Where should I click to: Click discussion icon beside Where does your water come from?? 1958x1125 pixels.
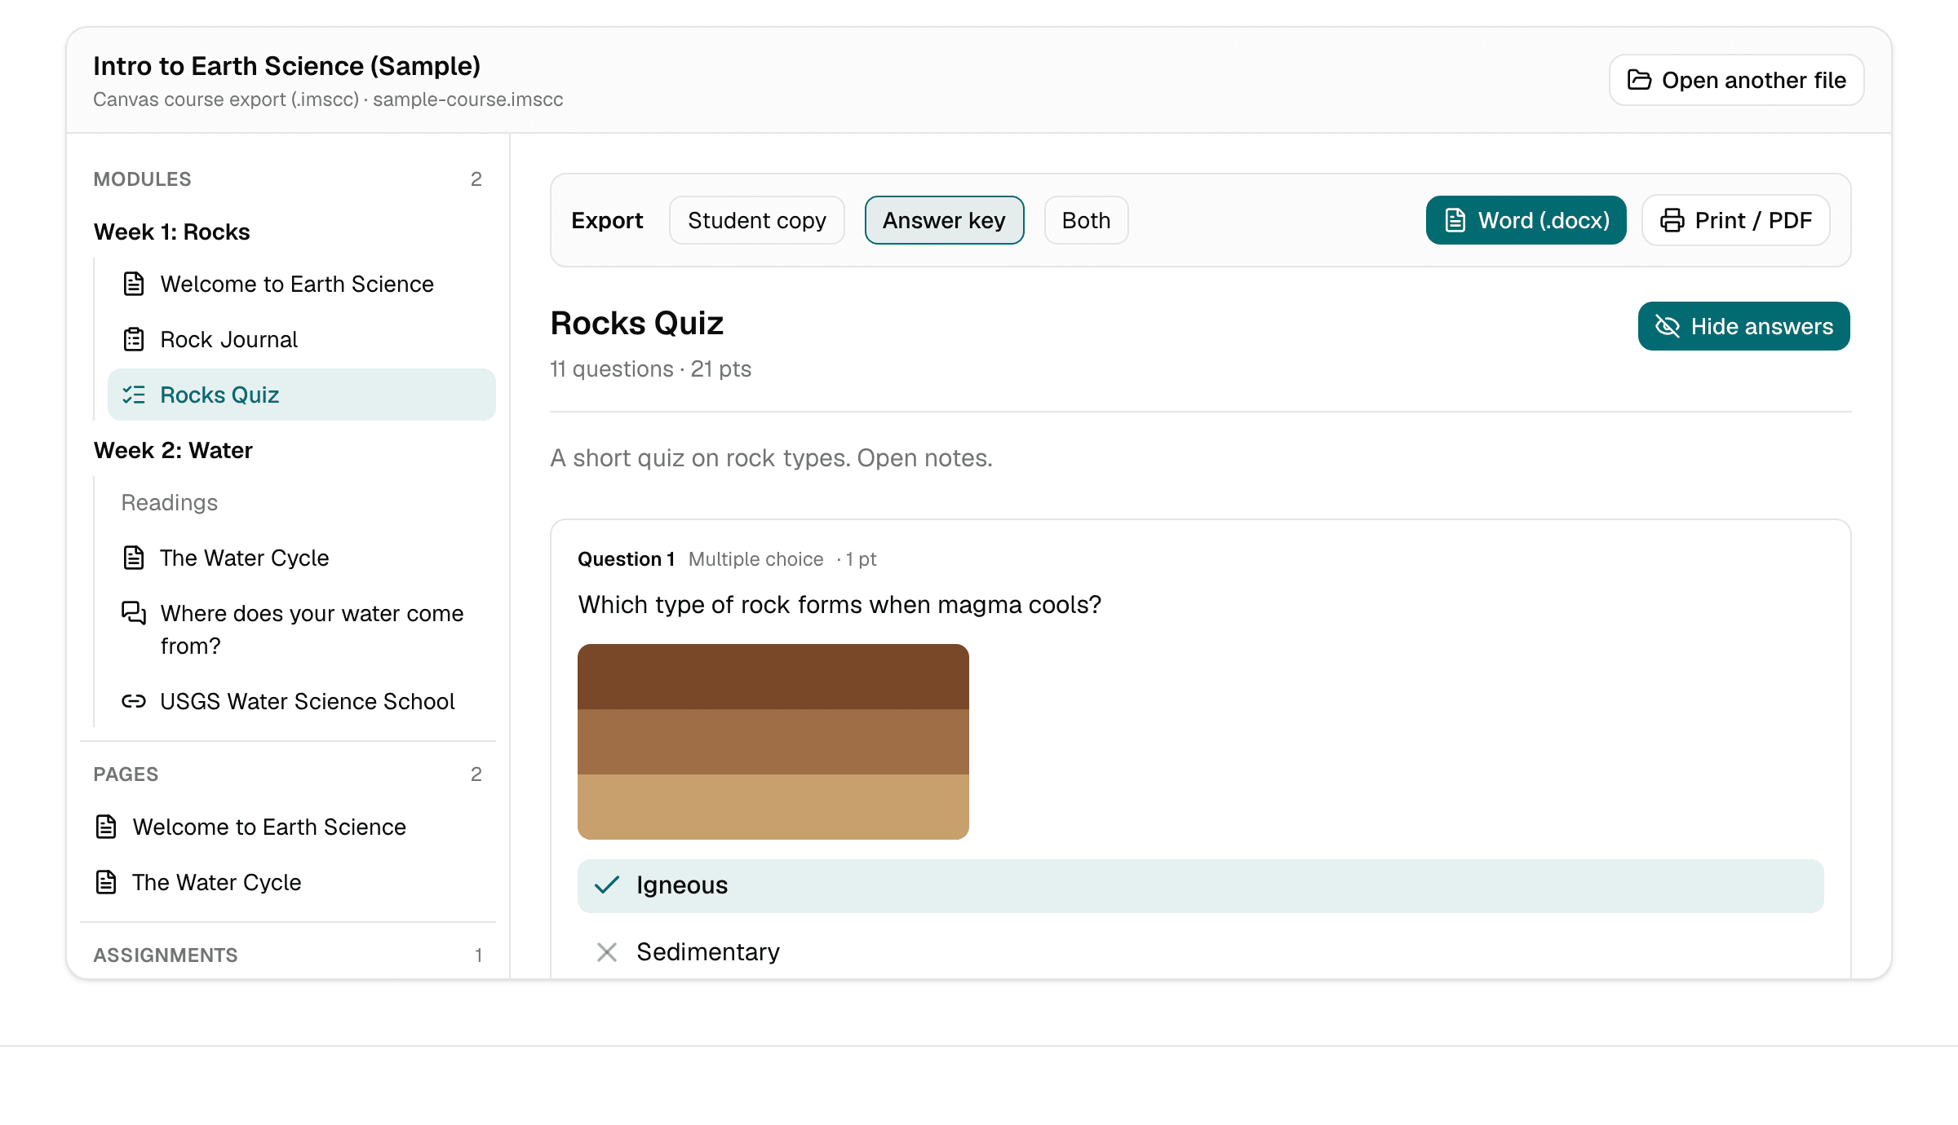click(x=134, y=613)
